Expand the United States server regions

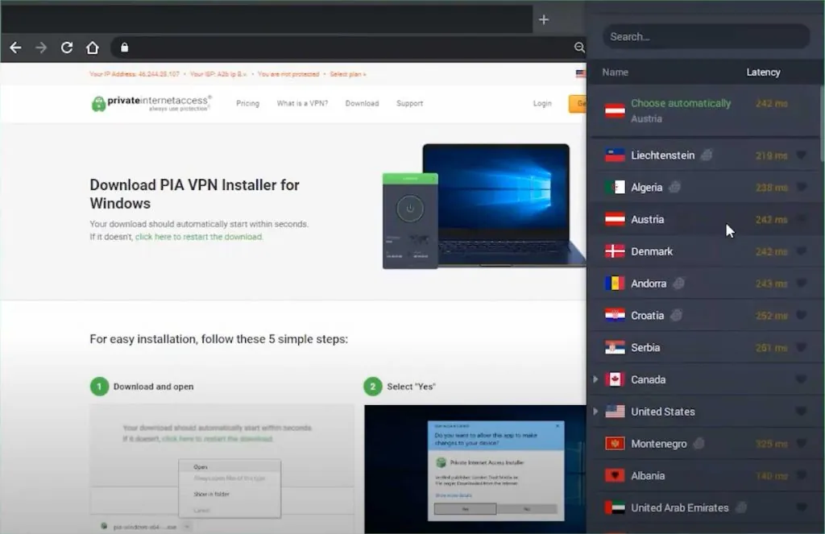pos(595,411)
